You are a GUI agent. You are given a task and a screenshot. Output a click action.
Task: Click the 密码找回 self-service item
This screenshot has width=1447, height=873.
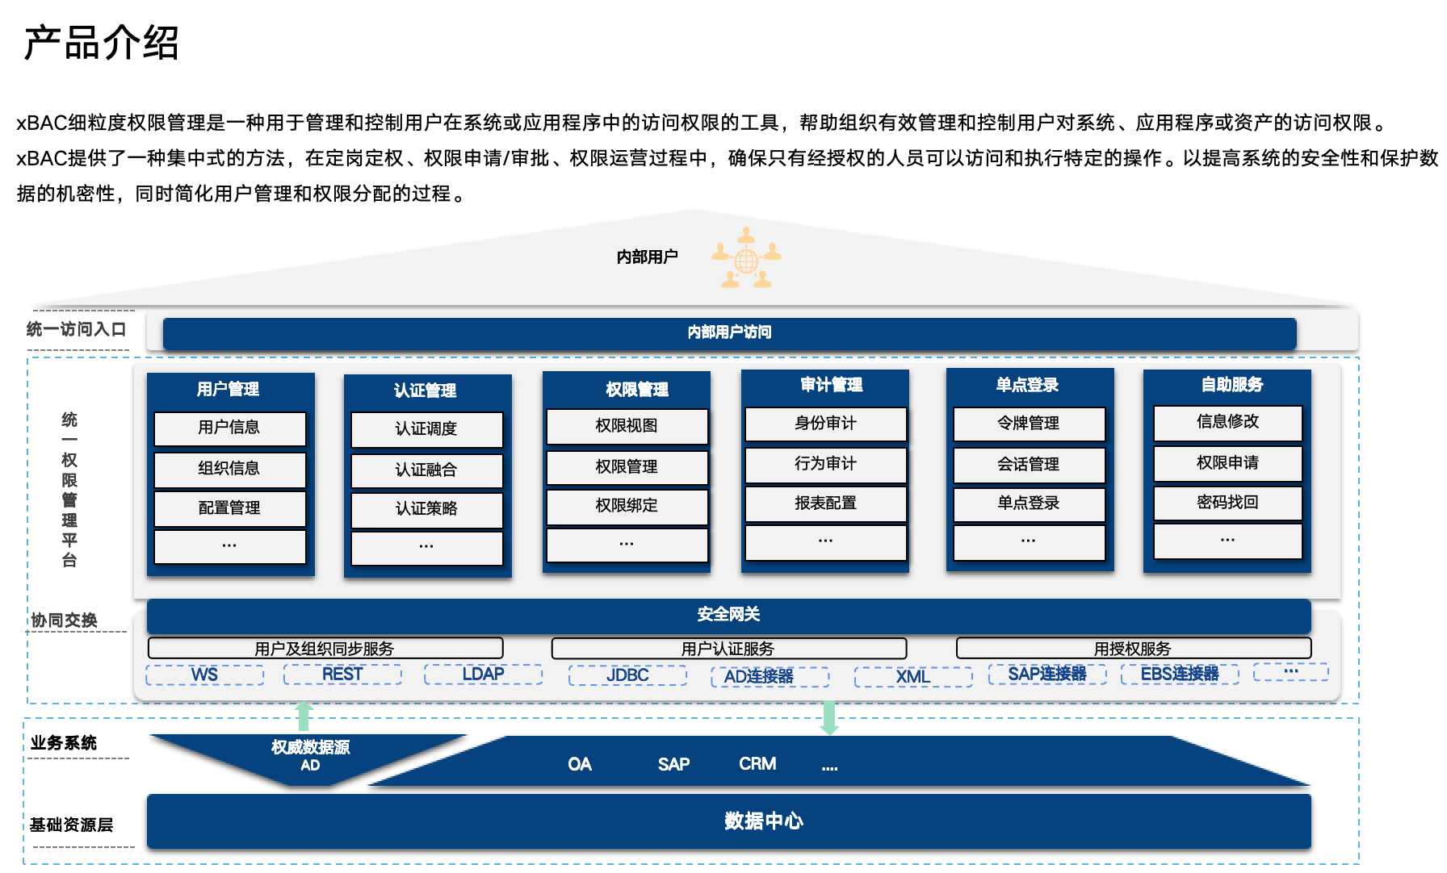pos(1227,503)
